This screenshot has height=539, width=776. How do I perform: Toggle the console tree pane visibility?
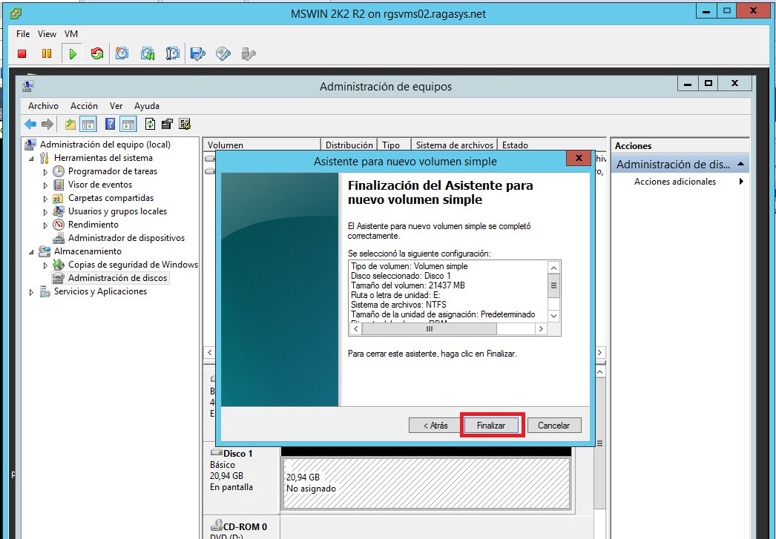[88, 124]
